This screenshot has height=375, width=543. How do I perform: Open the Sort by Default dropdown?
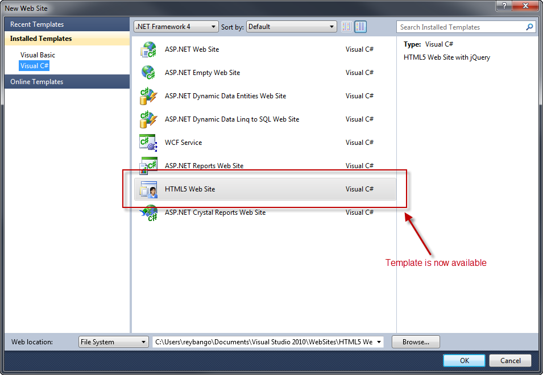291,27
